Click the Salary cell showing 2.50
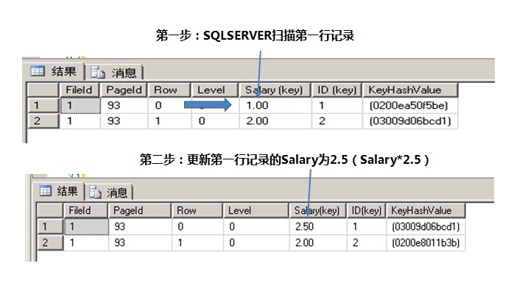525x288 pixels. point(318,226)
